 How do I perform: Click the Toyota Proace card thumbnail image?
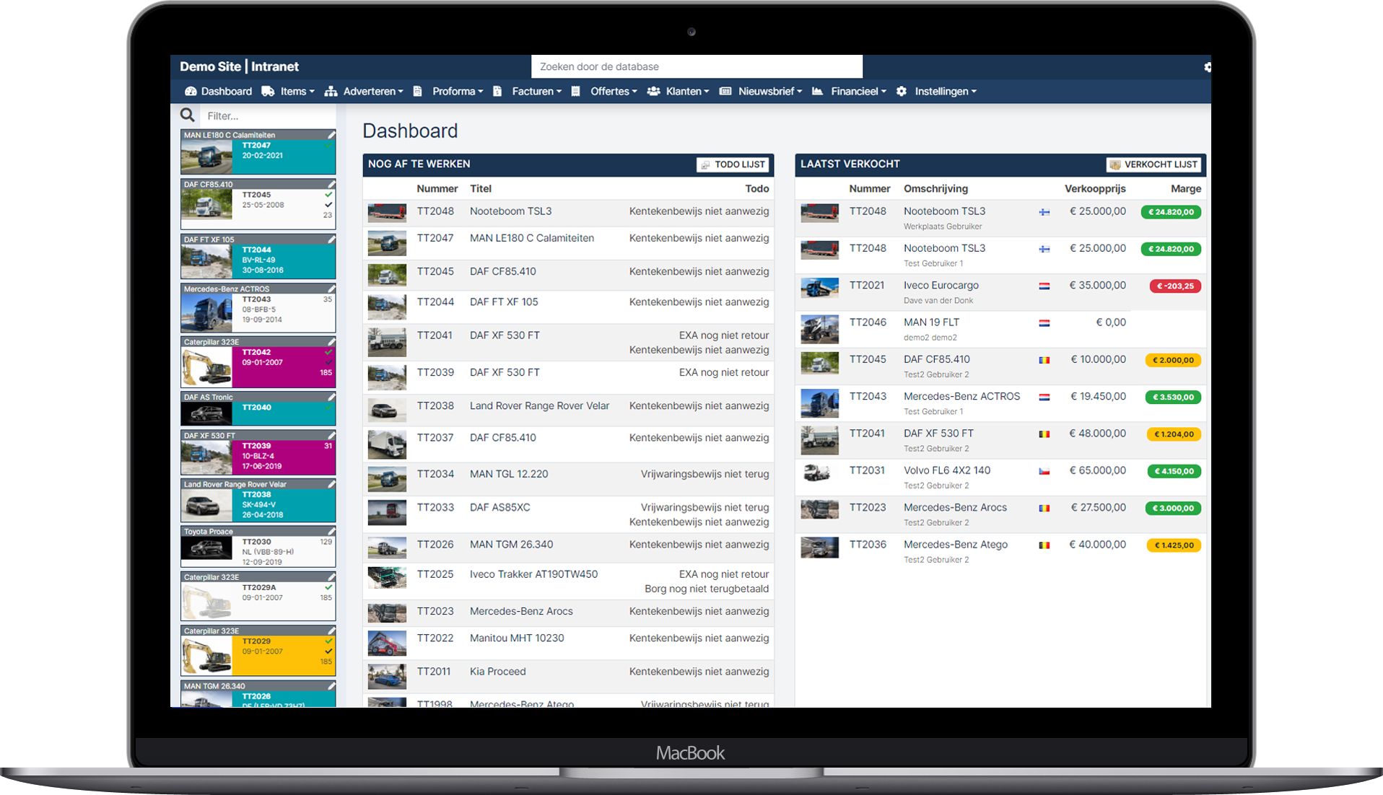(206, 549)
